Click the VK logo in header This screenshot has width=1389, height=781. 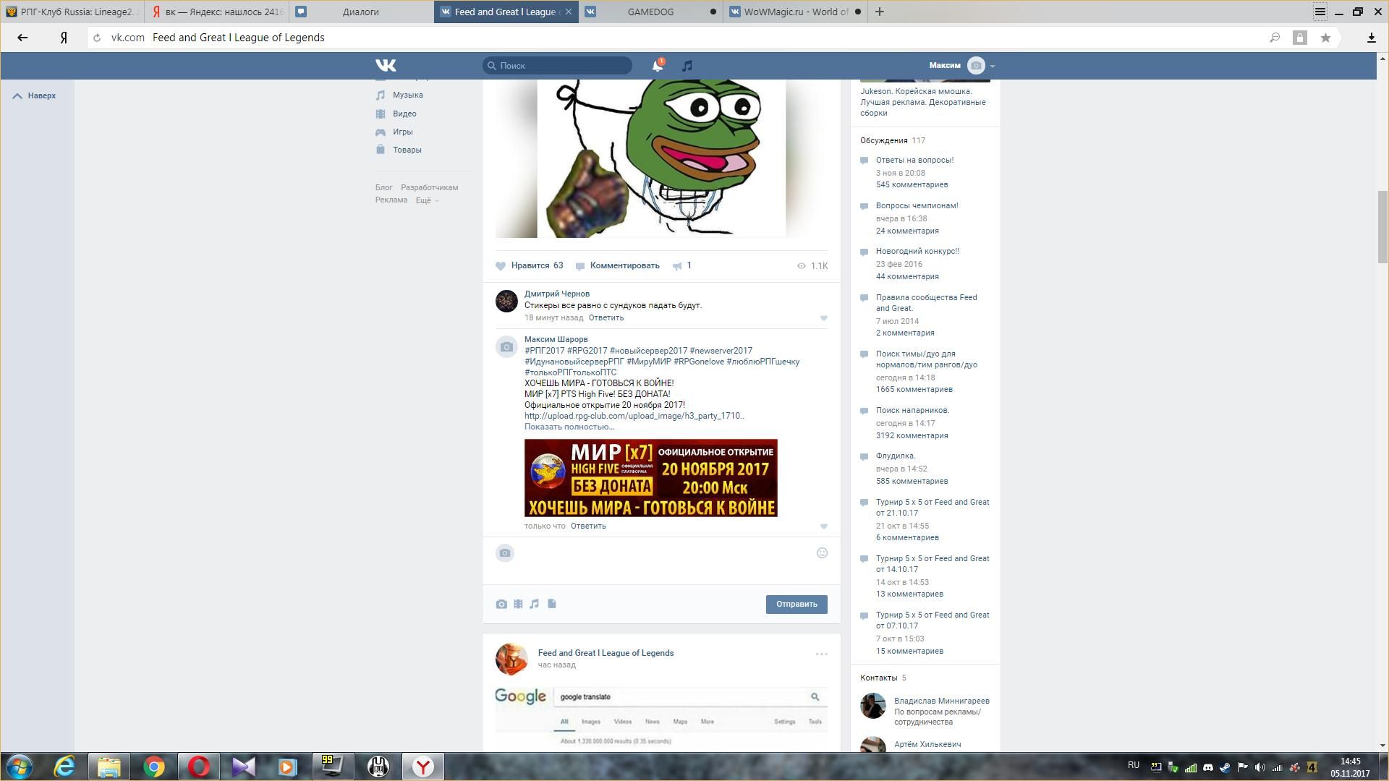pos(386,66)
